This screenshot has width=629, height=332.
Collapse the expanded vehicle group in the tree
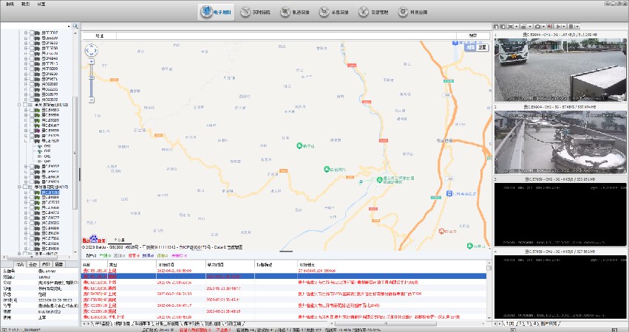[20, 105]
